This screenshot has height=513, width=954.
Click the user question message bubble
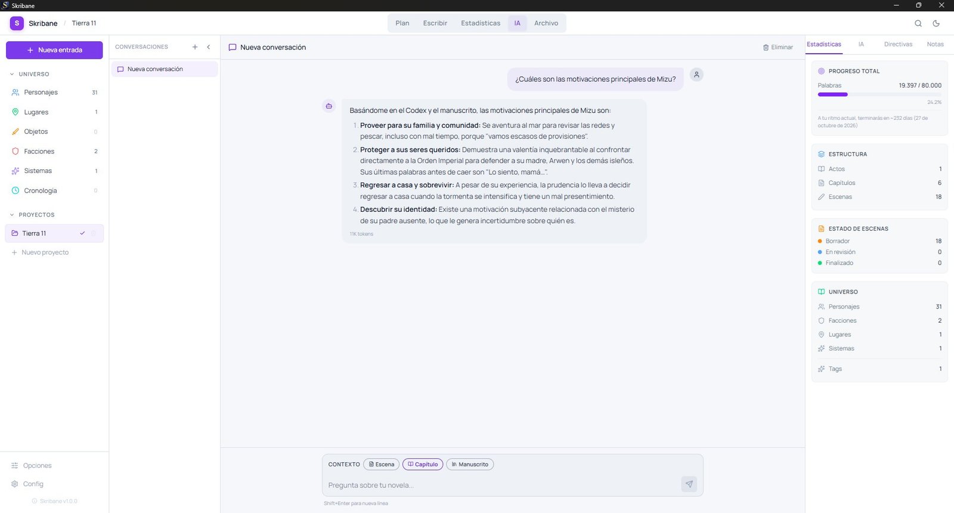(x=596, y=79)
